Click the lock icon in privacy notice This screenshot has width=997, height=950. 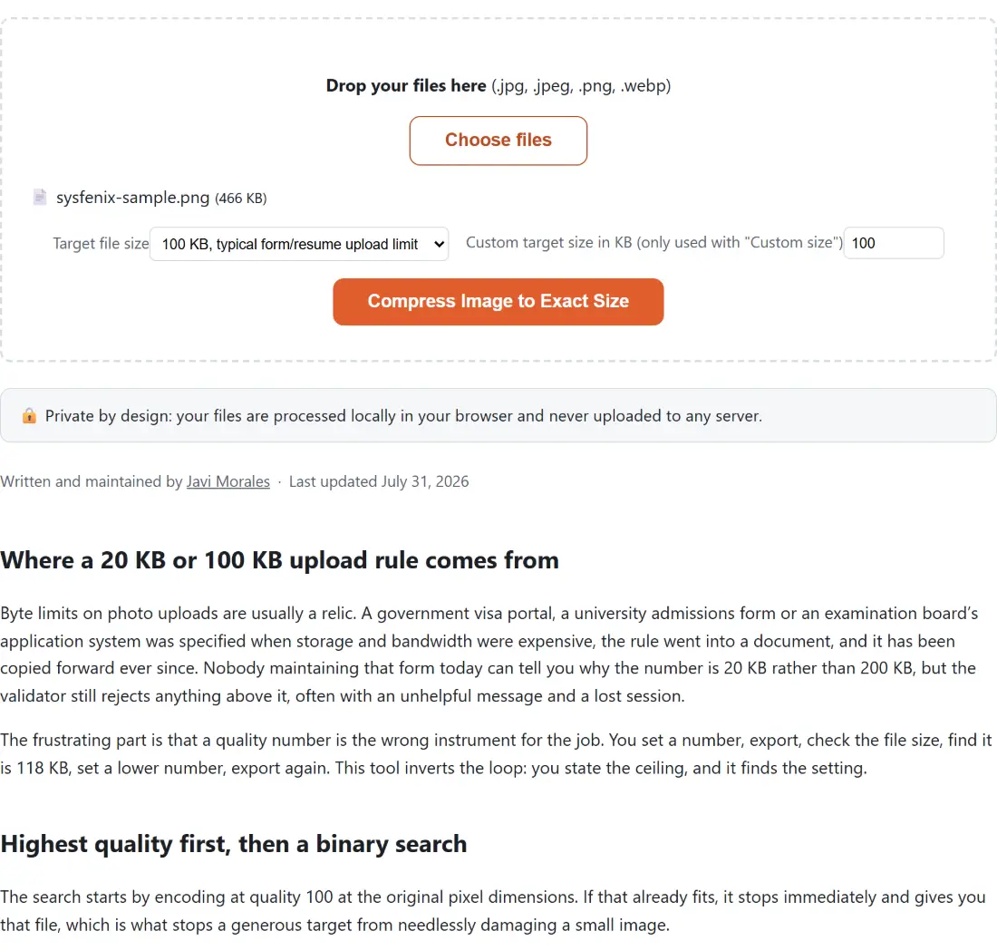click(x=29, y=416)
